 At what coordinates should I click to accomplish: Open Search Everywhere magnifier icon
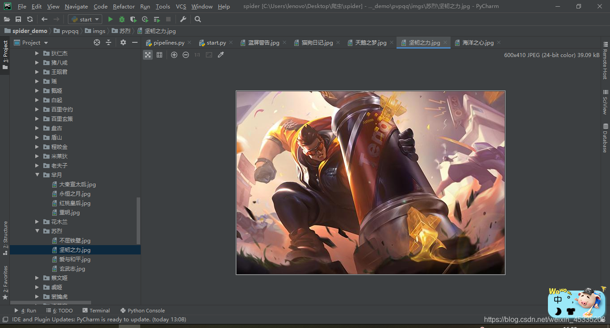point(198,19)
